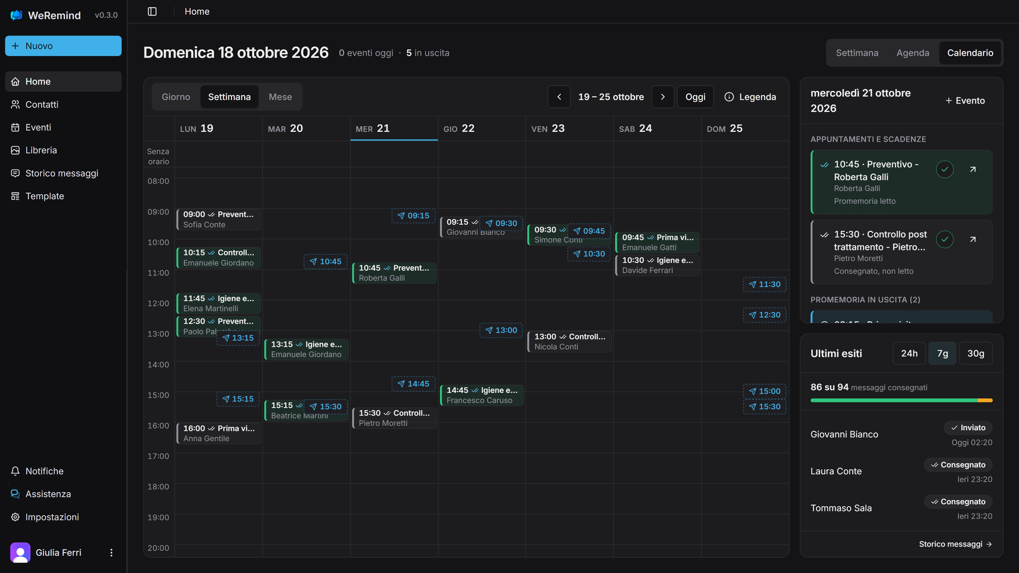Click the Nuovo button
This screenshot has width=1019, height=573.
pyautogui.click(x=63, y=46)
